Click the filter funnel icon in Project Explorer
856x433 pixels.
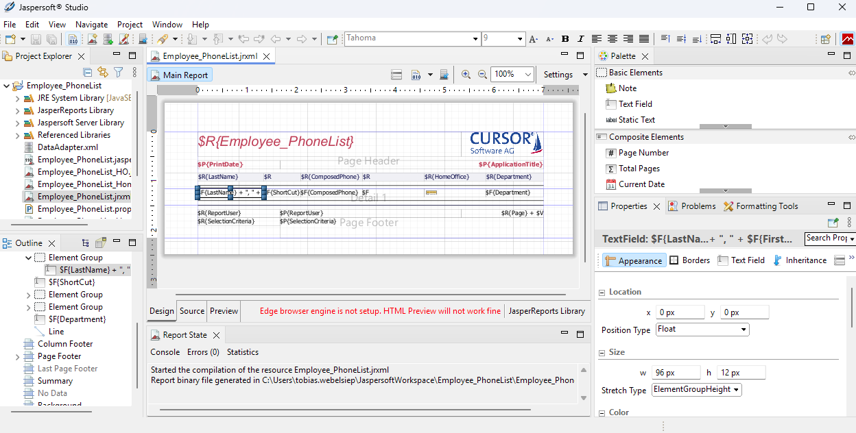(118, 72)
